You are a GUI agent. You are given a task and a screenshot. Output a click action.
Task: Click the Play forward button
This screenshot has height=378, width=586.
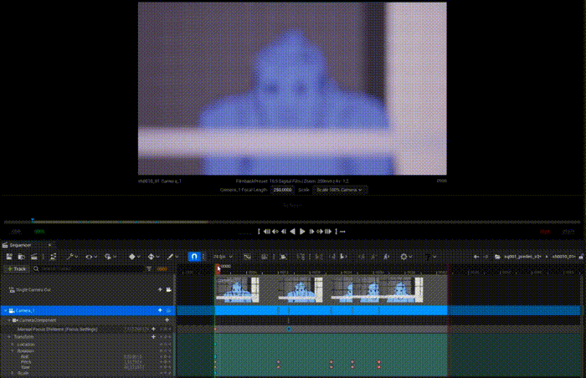point(301,232)
